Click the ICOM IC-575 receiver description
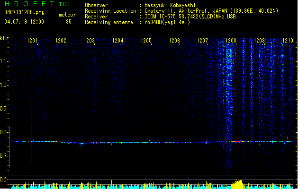The height and width of the screenshot is (189, 298). [190, 17]
